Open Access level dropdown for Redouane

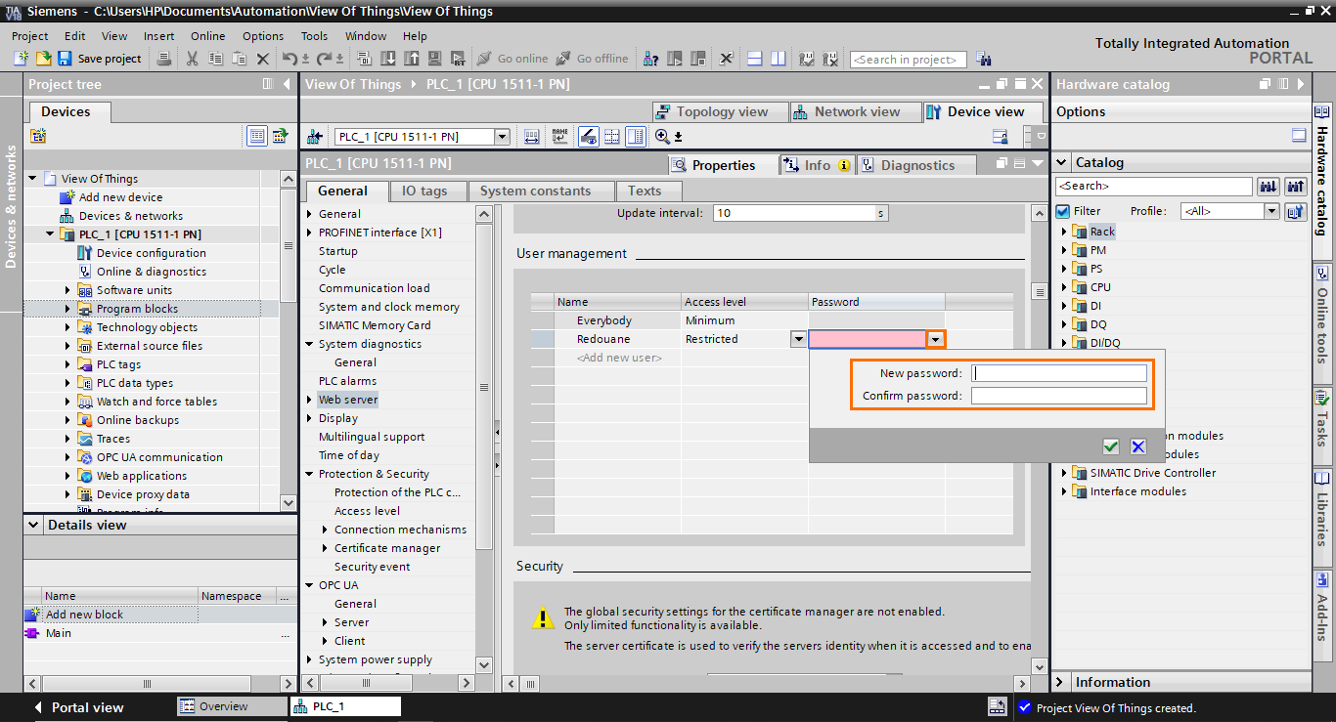click(x=798, y=339)
